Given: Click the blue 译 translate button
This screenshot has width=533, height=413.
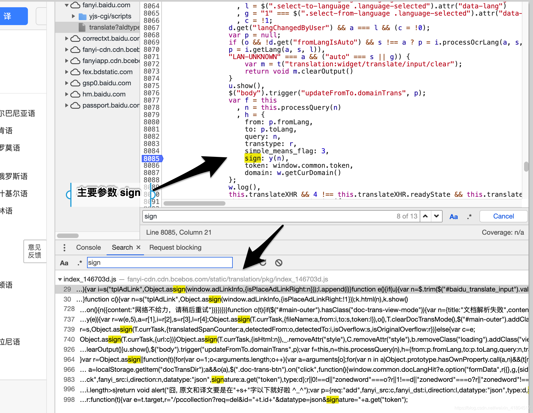Looking at the screenshot, I should click(13, 16).
